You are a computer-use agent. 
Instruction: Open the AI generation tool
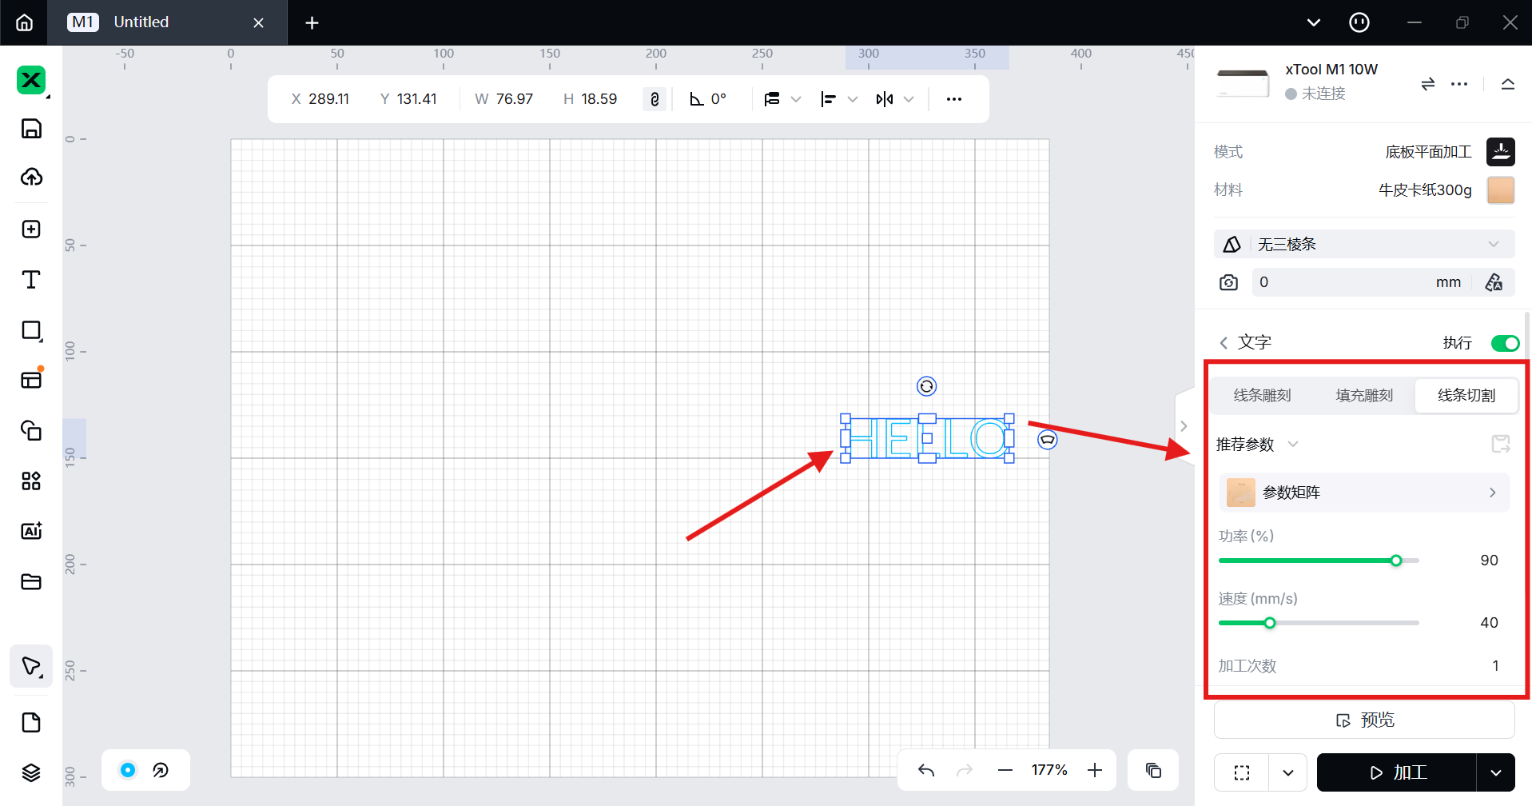pos(31,531)
